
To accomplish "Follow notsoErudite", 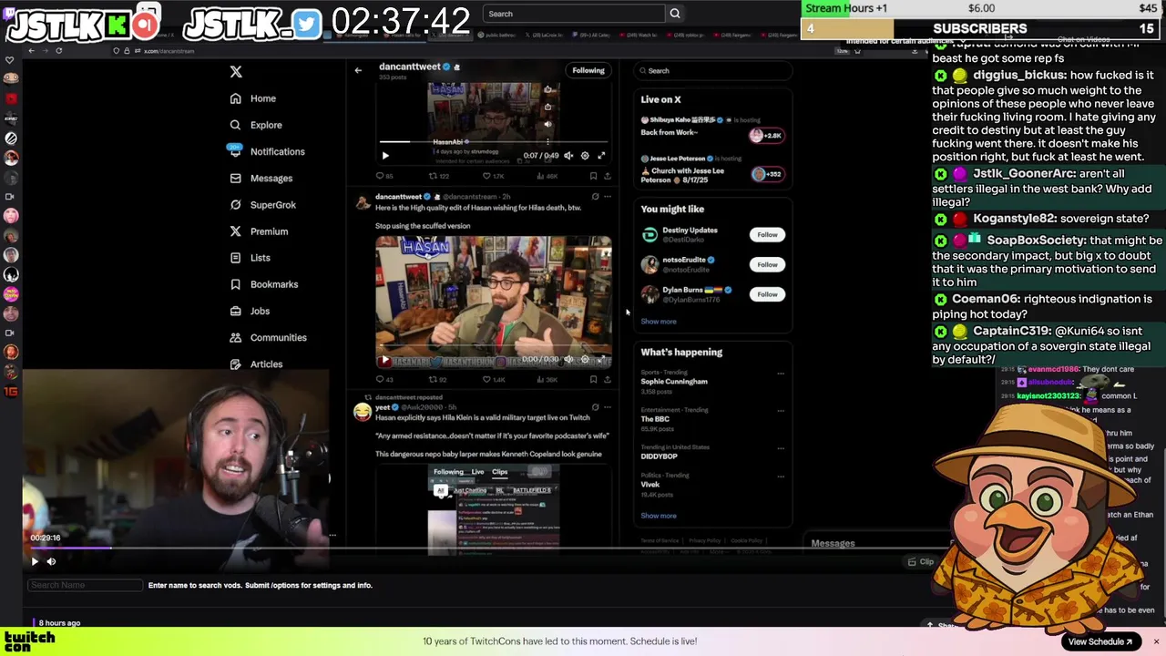I will point(767,264).
